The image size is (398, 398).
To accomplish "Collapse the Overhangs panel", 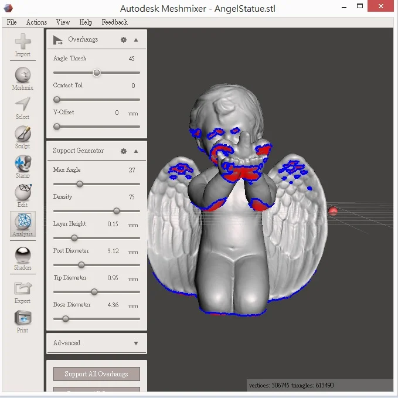I will coord(136,40).
